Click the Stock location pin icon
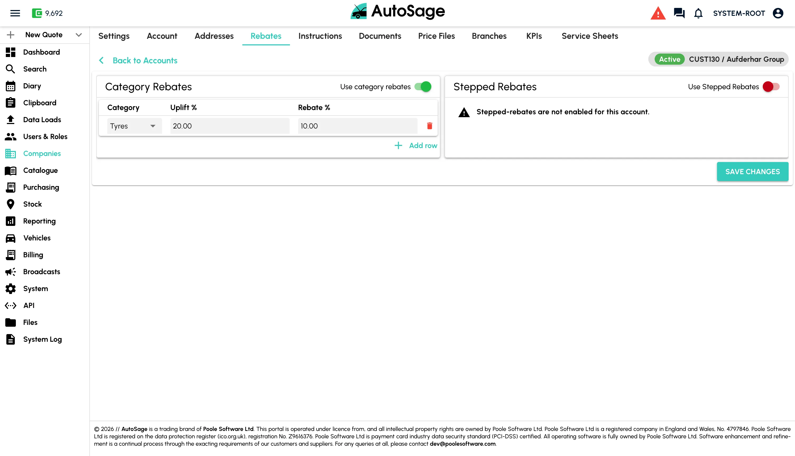Viewport: 795px width, 456px height. (10, 204)
